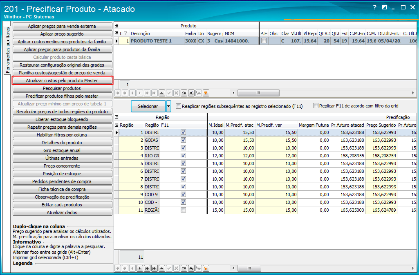The image size is (419, 275).
Task: Click the X cancel icon in region grid toolbar
Action: point(176,268)
